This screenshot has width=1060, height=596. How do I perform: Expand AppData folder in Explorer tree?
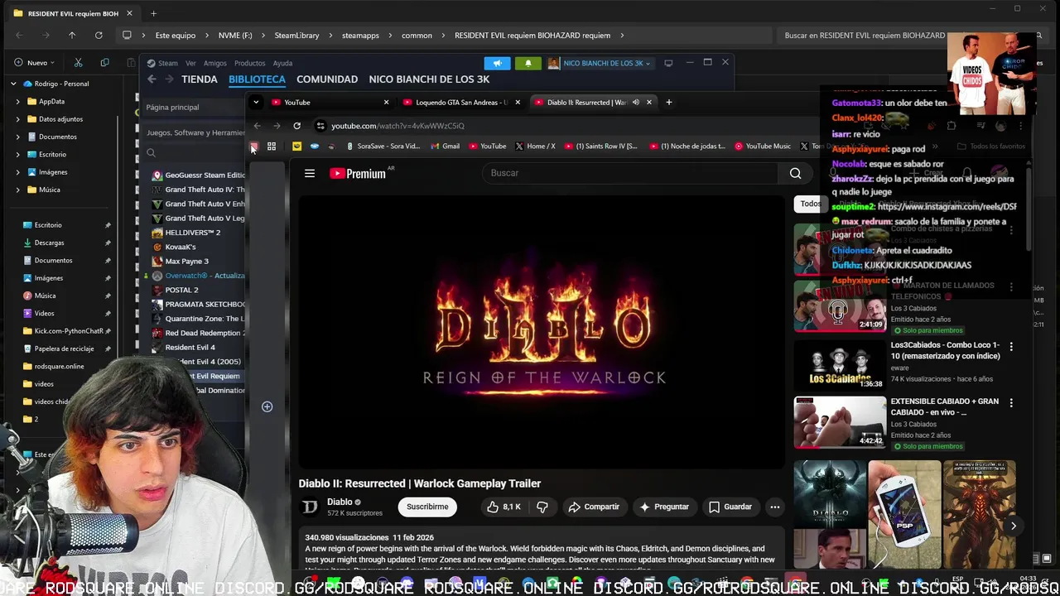click(x=18, y=102)
